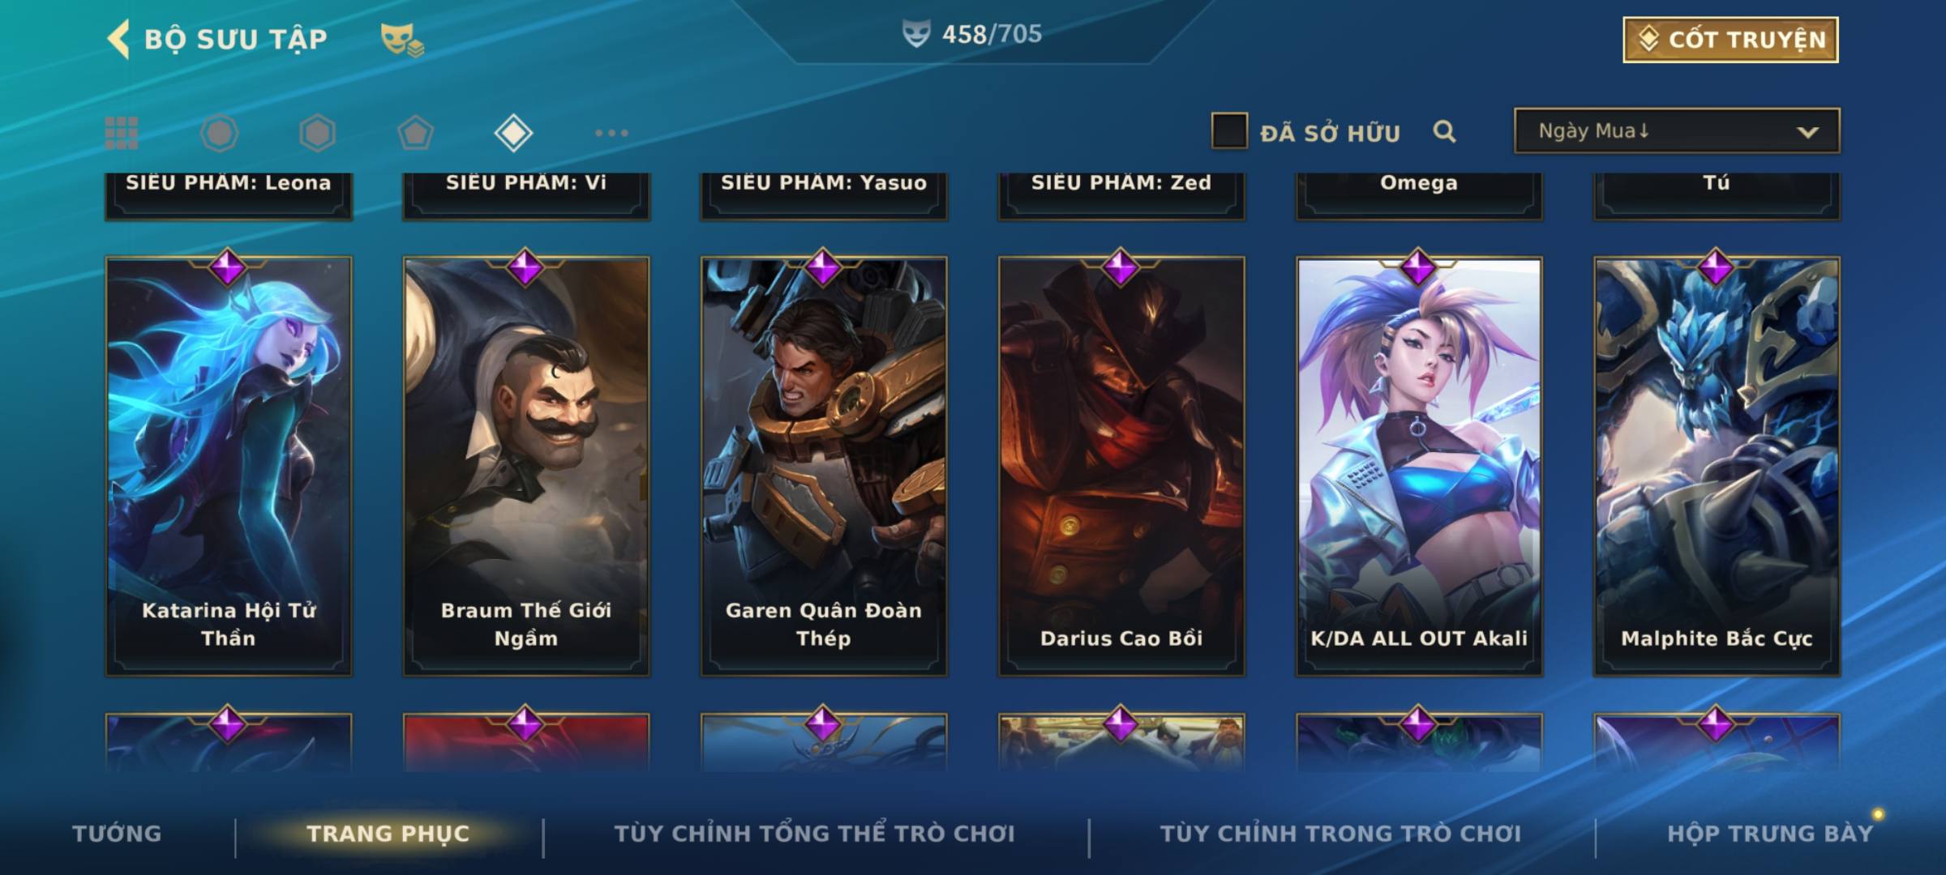
Task: Click the Cốt Truyện button
Action: tap(1730, 39)
